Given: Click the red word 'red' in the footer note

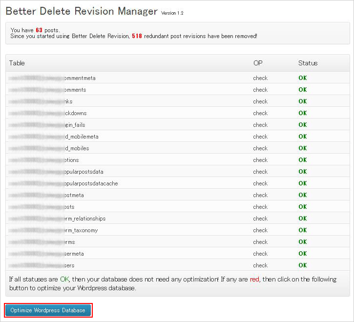Looking at the screenshot, I should pos(254,280).
